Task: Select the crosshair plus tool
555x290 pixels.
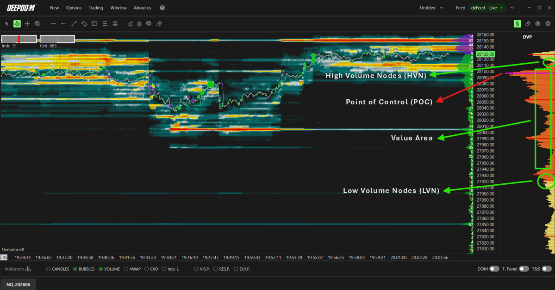Action: click(27, 24)
